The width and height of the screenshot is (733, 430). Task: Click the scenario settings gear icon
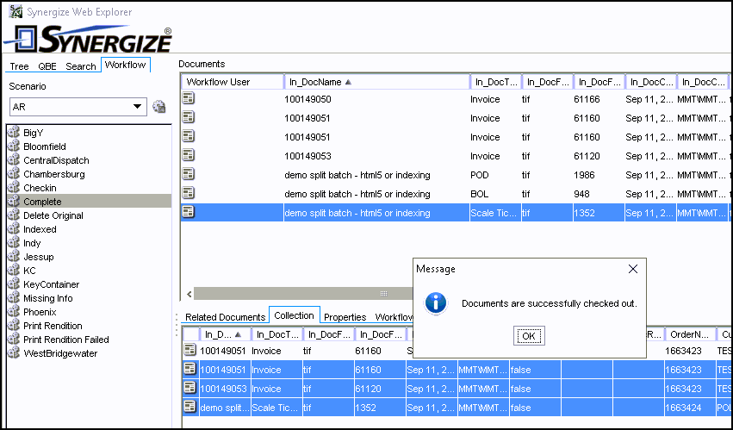tap(159, 107)
